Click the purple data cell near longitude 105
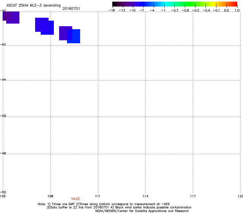 click(x=11, y=17)
